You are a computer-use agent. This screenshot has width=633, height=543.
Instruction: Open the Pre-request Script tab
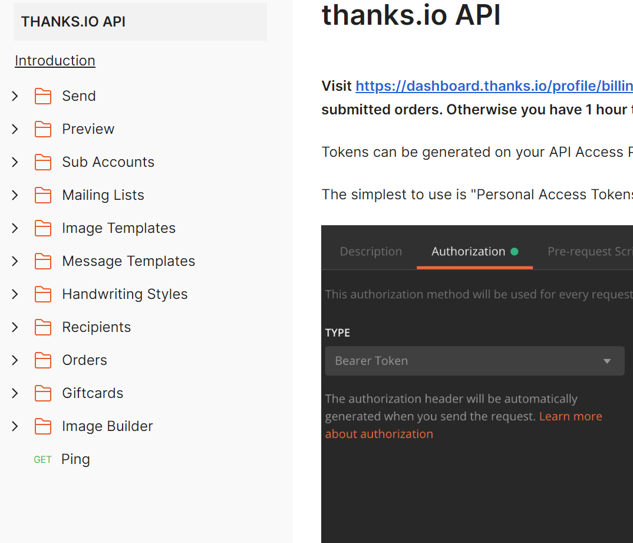click(590, 252)
